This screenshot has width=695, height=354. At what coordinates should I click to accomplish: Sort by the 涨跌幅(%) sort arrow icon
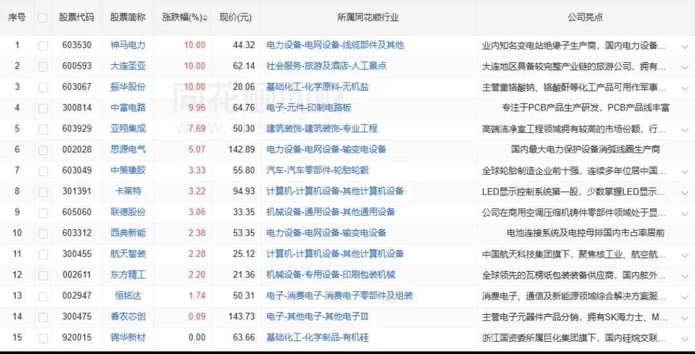pos(205,18)
